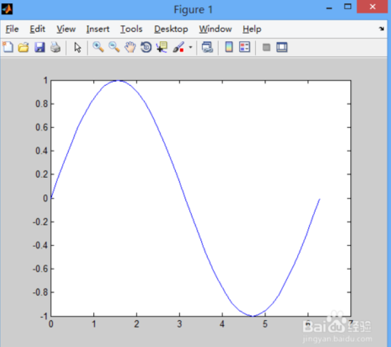Click the x-axis label 5

pos(265,324)
